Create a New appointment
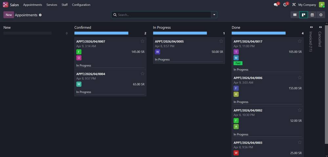The height and width of the screenshot is (157, 328). 9,15
